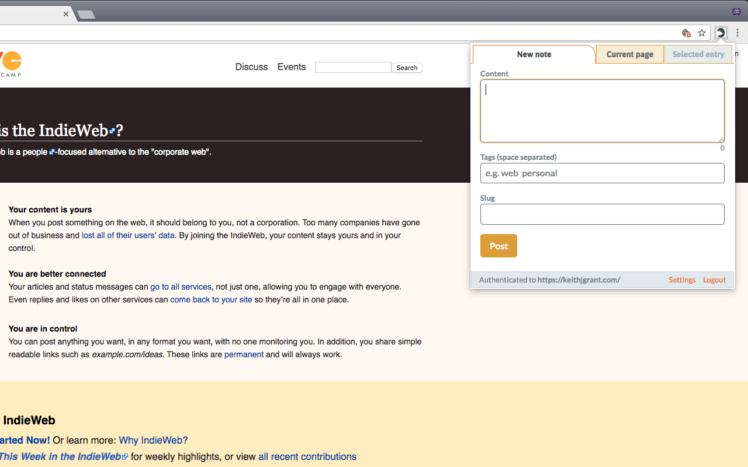
Task: View 'all recent contributions' link
Action: (x=307, y=456)
